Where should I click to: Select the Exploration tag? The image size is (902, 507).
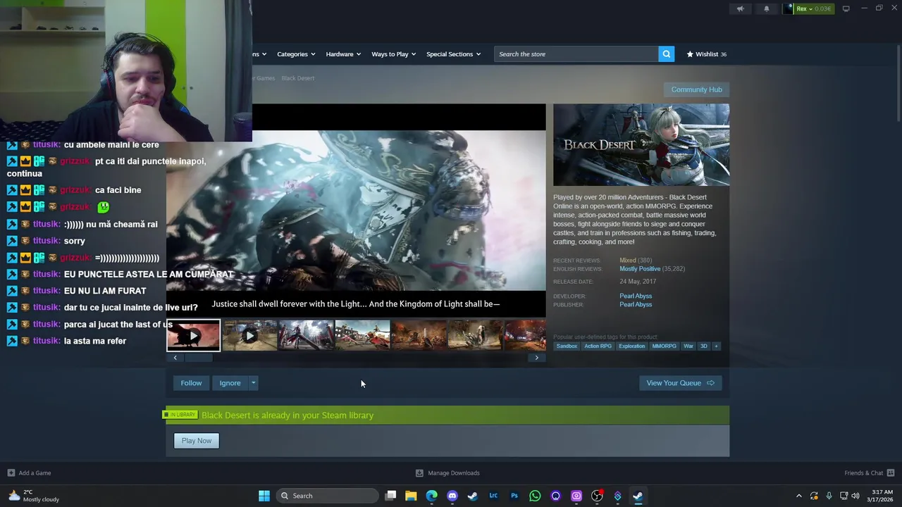pyautogui.click(x=631, y=346)
